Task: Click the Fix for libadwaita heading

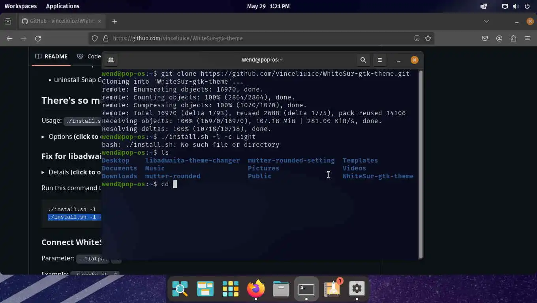Action: click(x=71, y=156)
